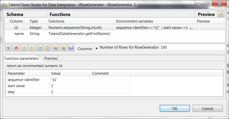Move selected column up with arrow icon
This screenshot has height=119, width=229.
24,47
